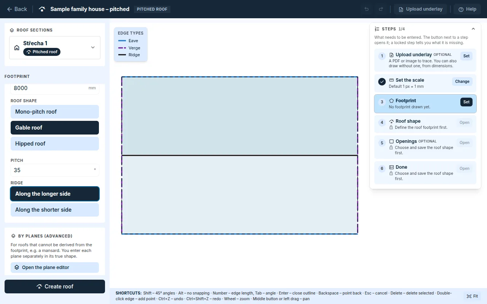
Task: Open Help
Action: coord(467,9)
